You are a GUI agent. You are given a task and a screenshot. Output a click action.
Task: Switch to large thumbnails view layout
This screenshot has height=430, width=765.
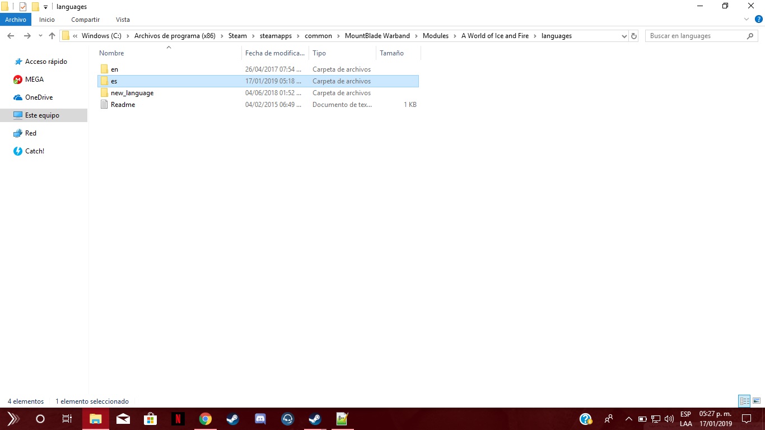(x=757, y=401)
